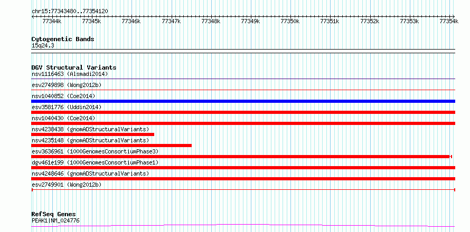The height and width of the screenshot is (232, 470).
Task: Click the red bar under esv3636961
Action: coord(241,157)
